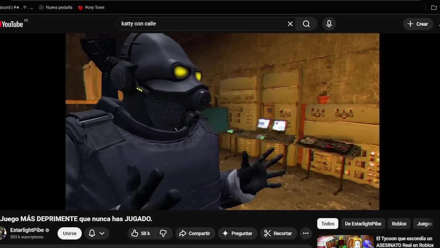This screenshot has height=248, width=440.
Task: Open the Recortar clip tool
Action: 278,233
